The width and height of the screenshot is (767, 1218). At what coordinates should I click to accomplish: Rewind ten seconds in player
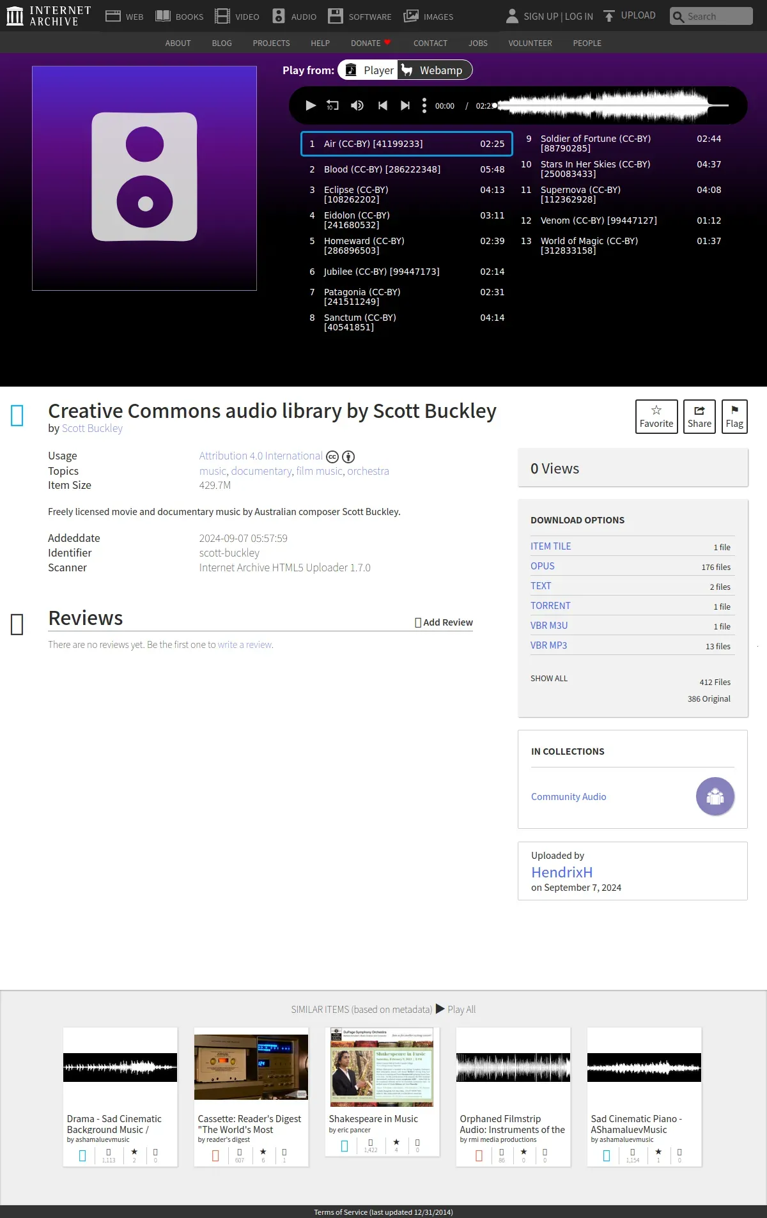tap(332, 105)
